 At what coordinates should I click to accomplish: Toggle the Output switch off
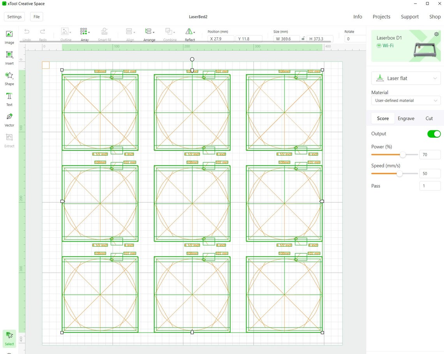[x=433, y=134]
